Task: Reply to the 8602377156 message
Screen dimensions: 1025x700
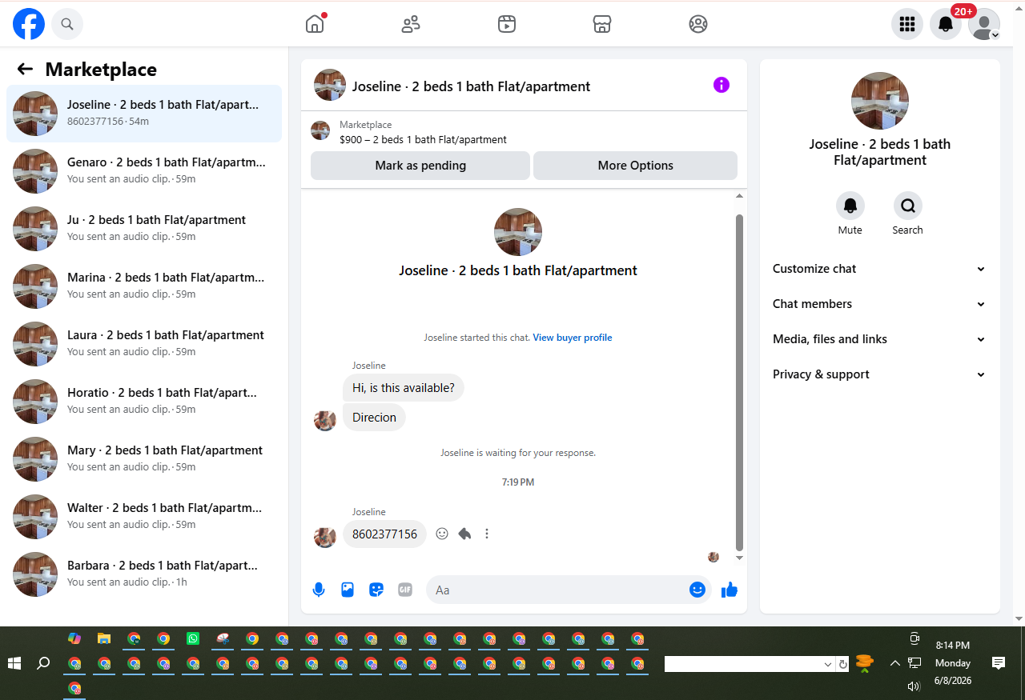Action: tap(464, 534)
